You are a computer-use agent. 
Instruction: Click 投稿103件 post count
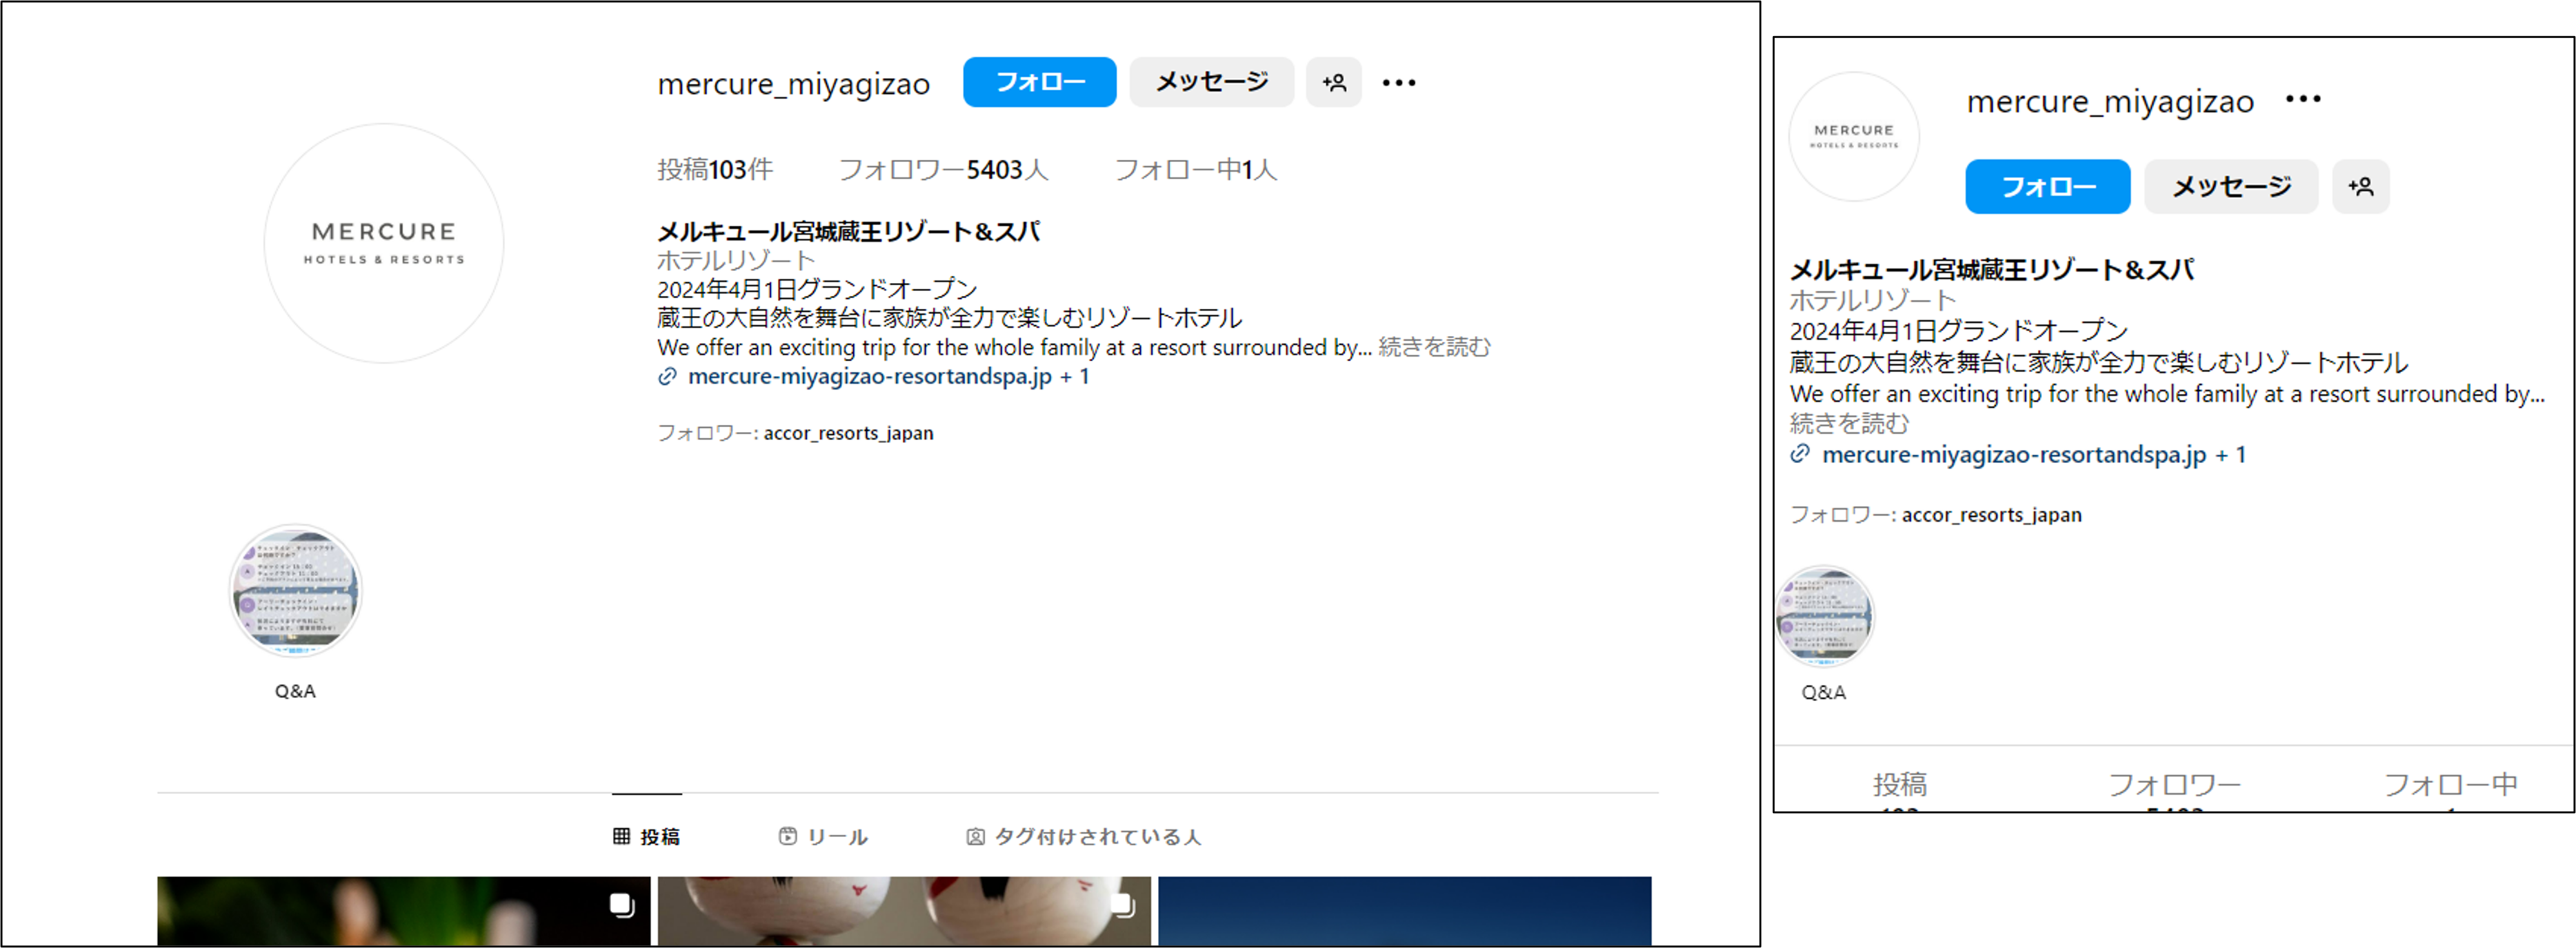(714, 170)
